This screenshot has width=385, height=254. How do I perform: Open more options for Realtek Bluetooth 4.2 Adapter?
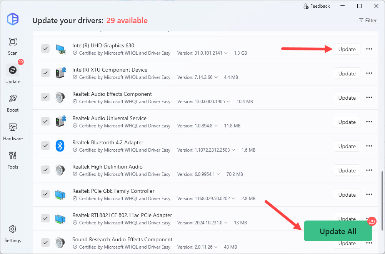(x=369, y=146)
